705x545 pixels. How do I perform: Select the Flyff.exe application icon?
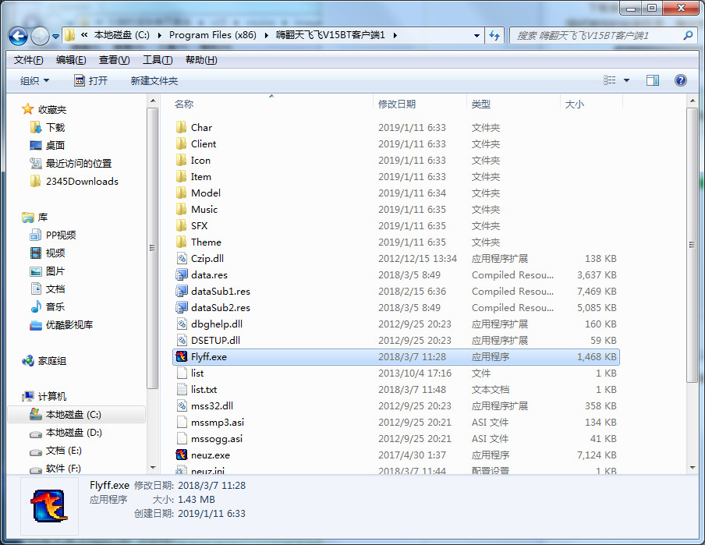181,356
